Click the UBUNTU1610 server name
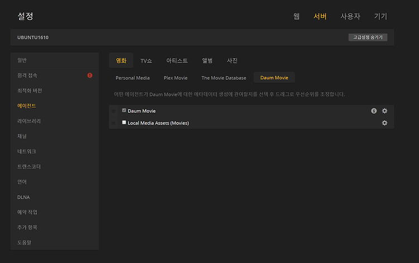 [33, 37]
